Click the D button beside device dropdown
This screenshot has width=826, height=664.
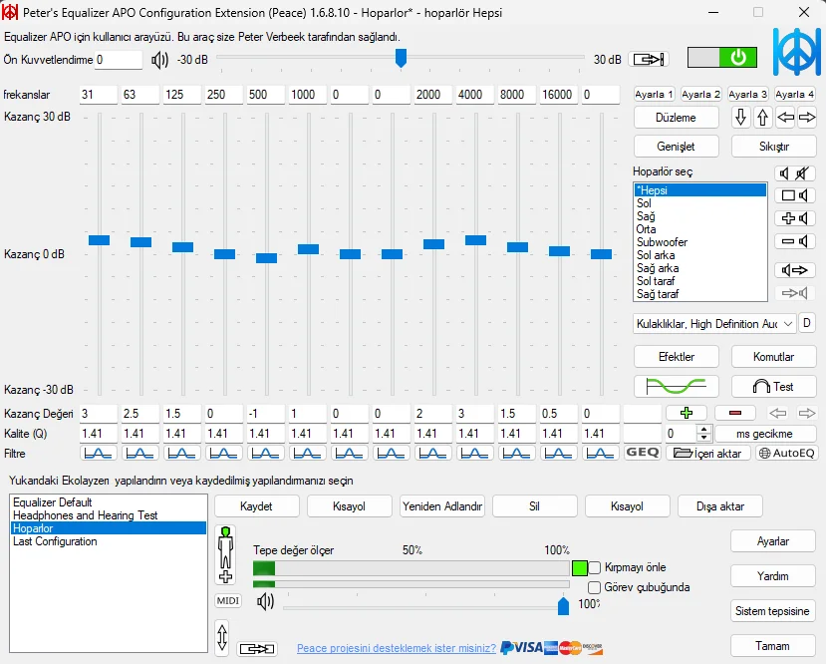coord(806,323)
